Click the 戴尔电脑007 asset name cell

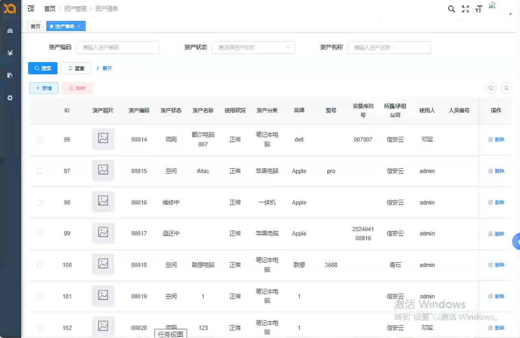pyautogui.click(x=203, y=139)
